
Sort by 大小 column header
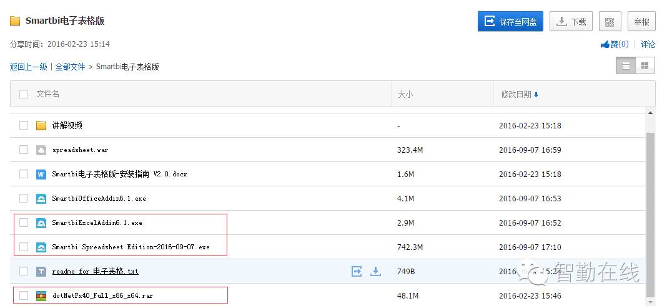(x=405, y=94)
